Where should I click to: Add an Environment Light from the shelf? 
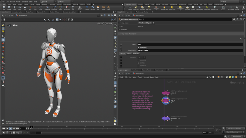tap(180, 8)
